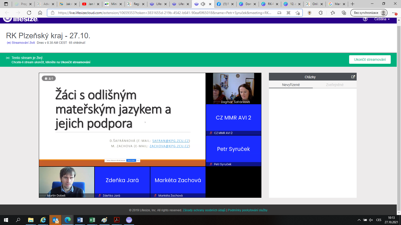401x225 pixels.
Task: Switch to the Zveřejněné tab
Action: 335,85
